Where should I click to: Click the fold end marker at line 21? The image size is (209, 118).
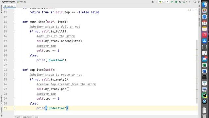click(x=14, y=60)
